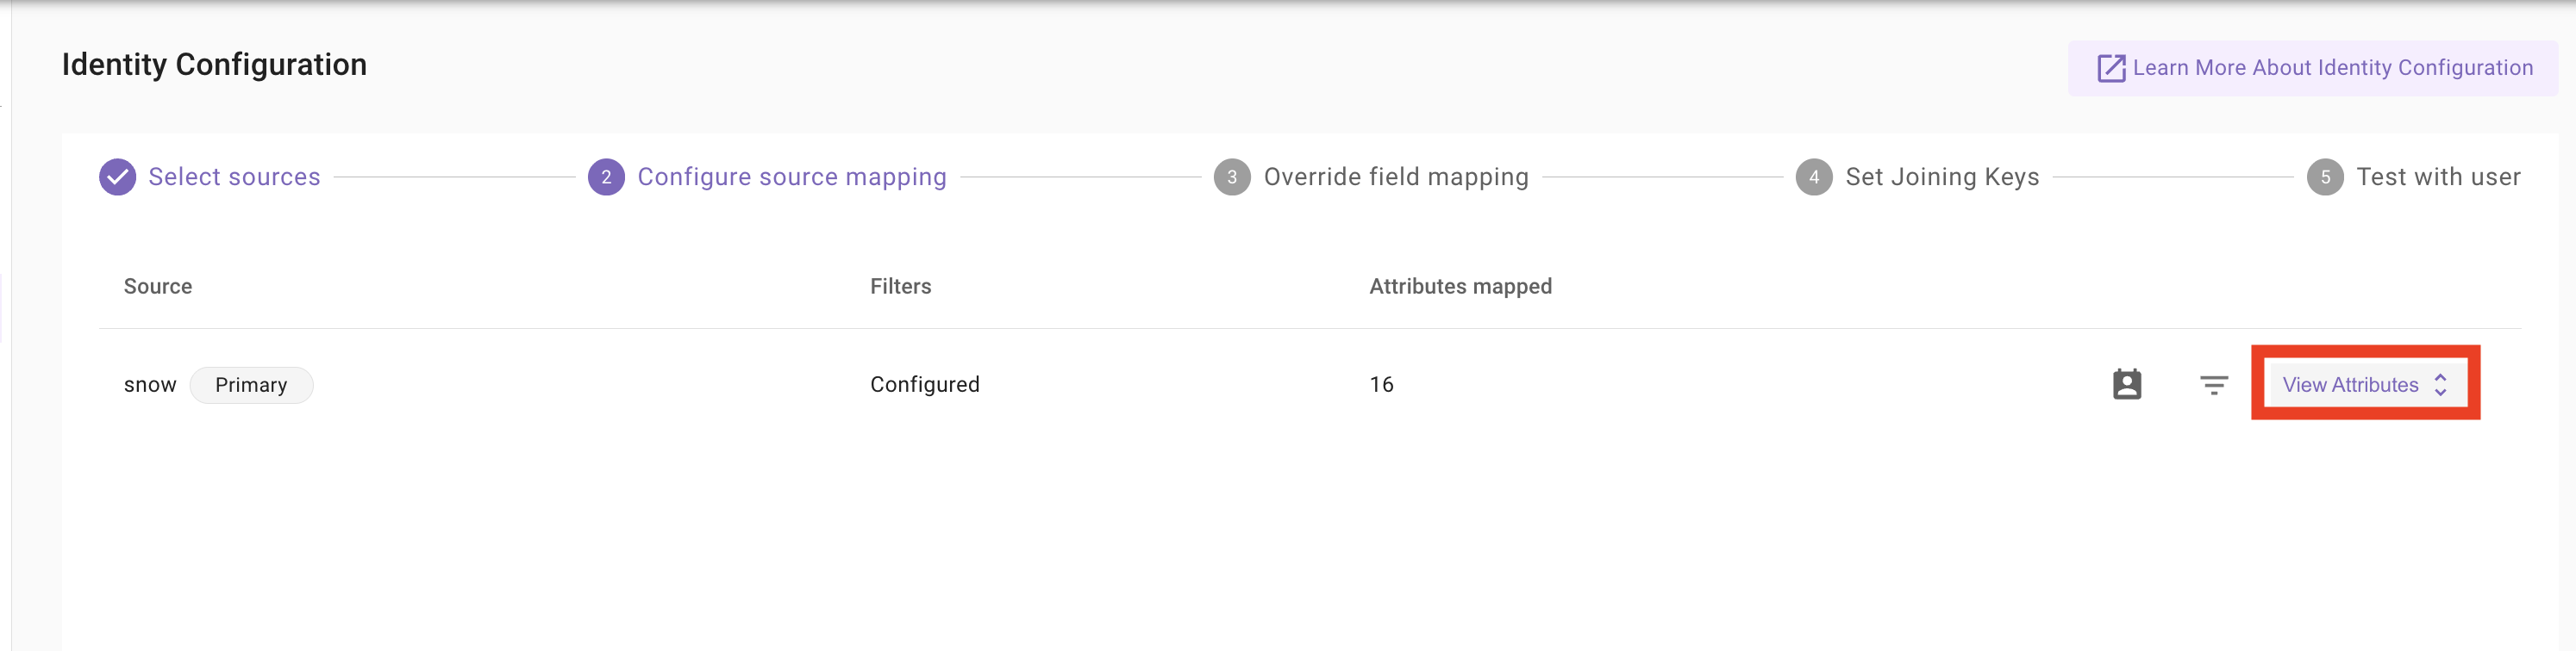Expand View Attributes for snow source

[2365, 384]
